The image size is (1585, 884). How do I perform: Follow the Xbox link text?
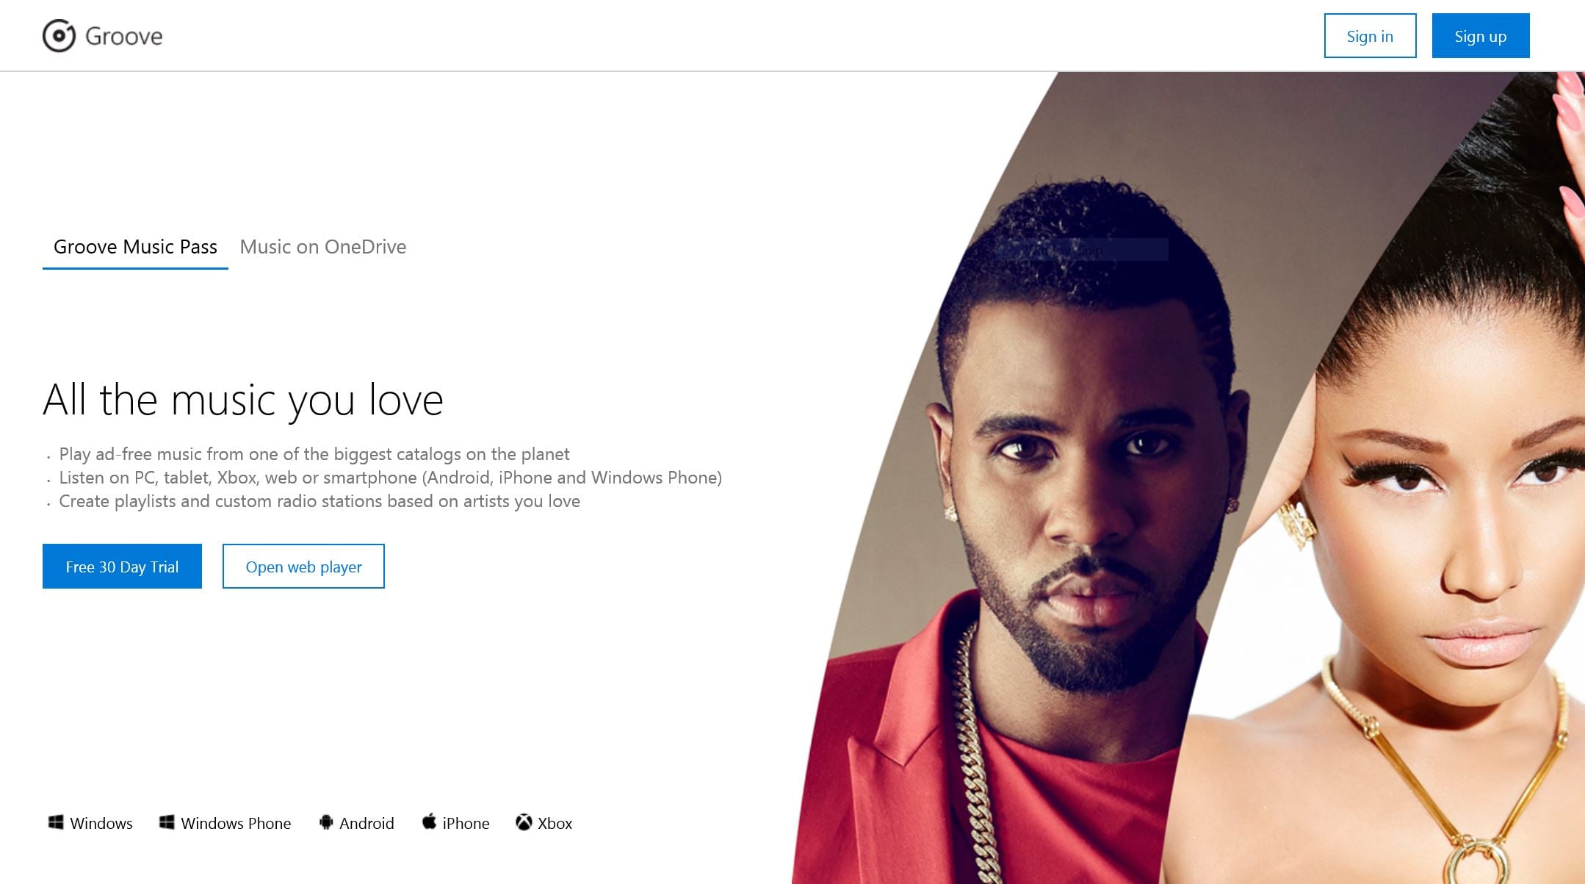(x=555, y=823)
